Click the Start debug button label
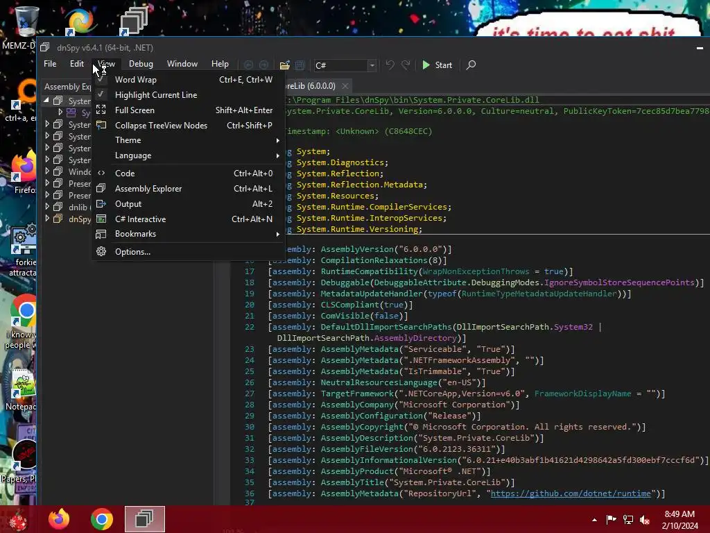710x533 pixels. click(x=443, y=65)
